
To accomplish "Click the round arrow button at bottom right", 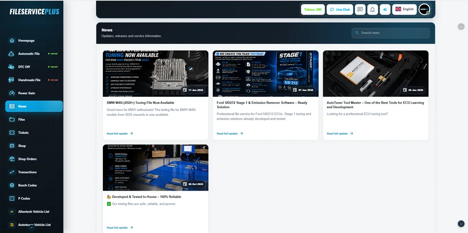I will pyautogui.click(x=461, y=224).
